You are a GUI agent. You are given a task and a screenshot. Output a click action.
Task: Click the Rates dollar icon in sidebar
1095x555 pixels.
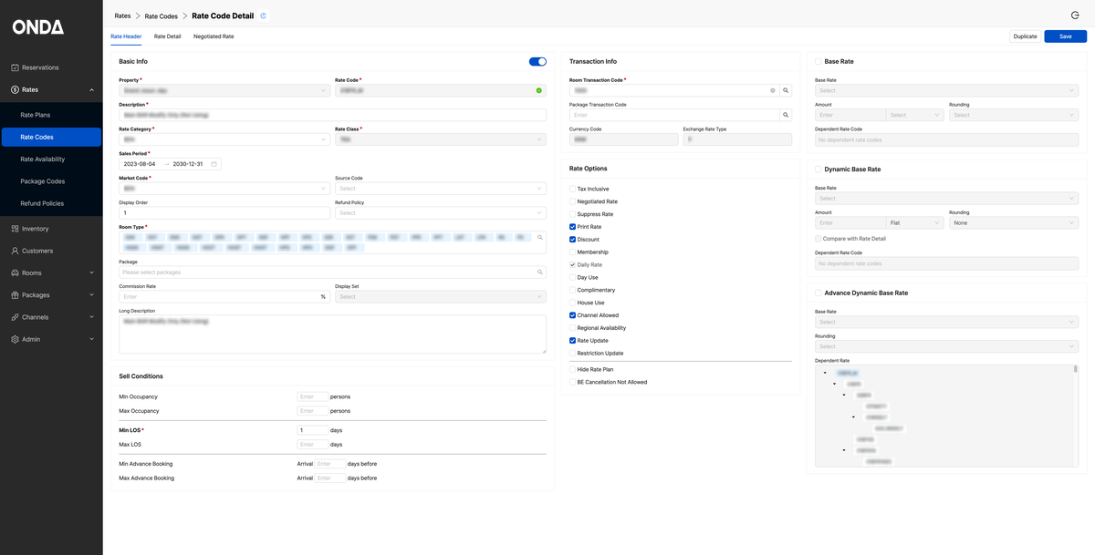15,89
